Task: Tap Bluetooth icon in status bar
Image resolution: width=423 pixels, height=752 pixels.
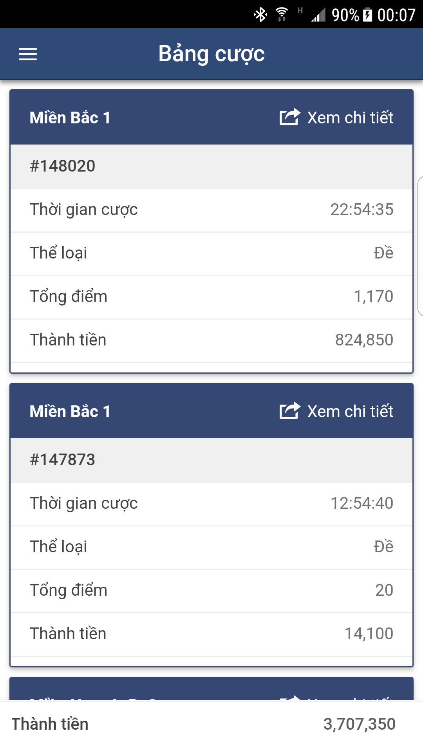Action: [x=260, y=15]
